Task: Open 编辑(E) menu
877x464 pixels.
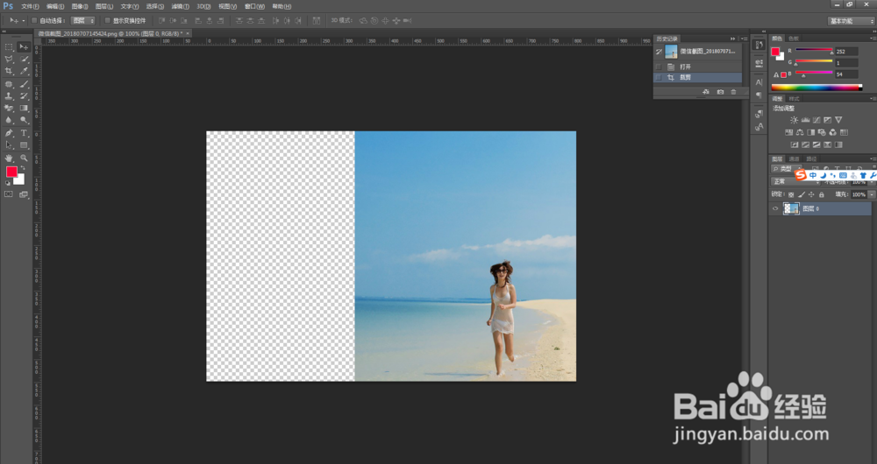Action: click(x=54, y=7)
